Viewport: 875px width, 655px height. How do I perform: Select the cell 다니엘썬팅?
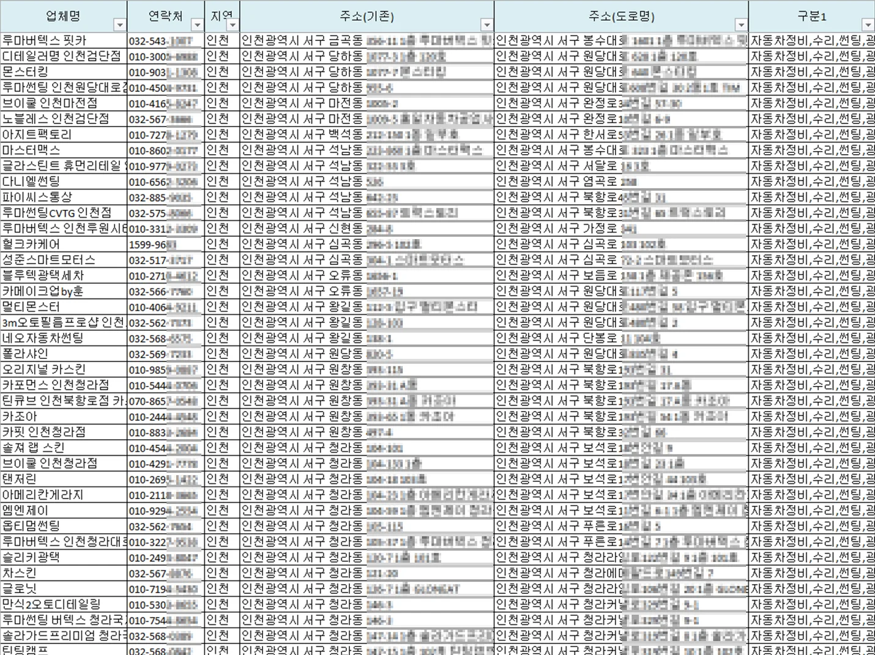point(64,181)
